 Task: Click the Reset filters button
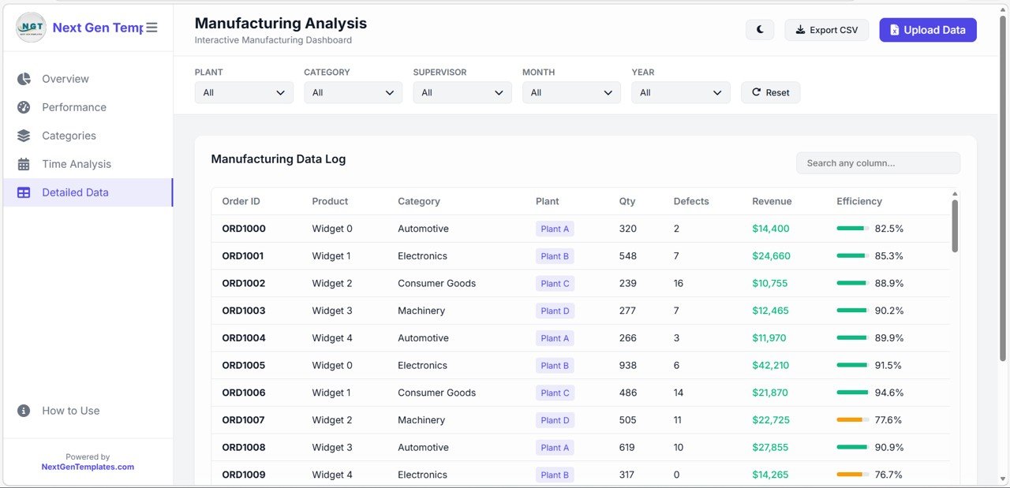coord(770,92)
